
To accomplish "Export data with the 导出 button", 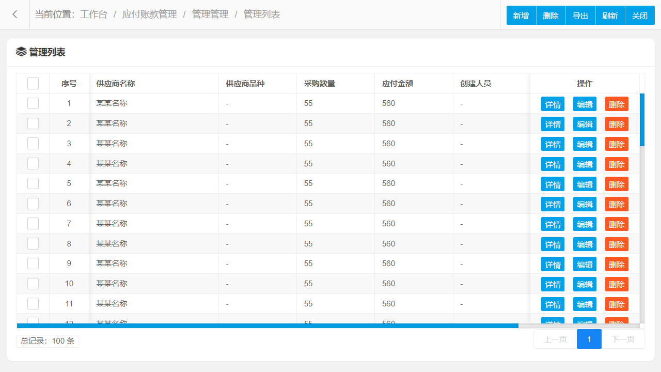I will 580,16.
